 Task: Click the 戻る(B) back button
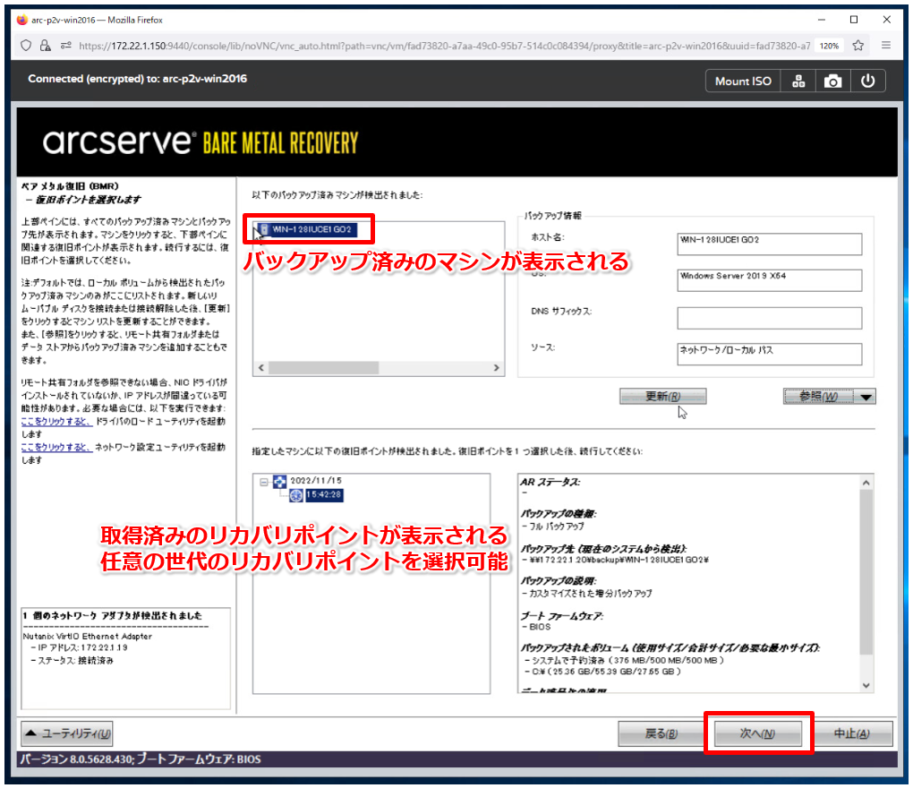(x=661, y=734)
